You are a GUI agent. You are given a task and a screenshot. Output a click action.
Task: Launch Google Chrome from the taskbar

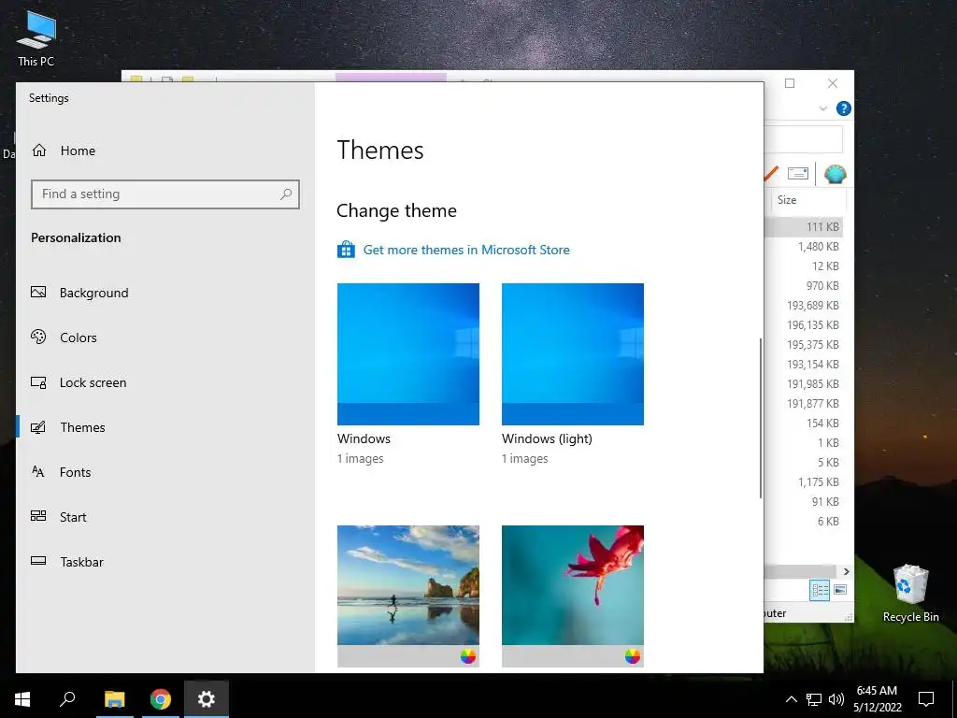161,699
